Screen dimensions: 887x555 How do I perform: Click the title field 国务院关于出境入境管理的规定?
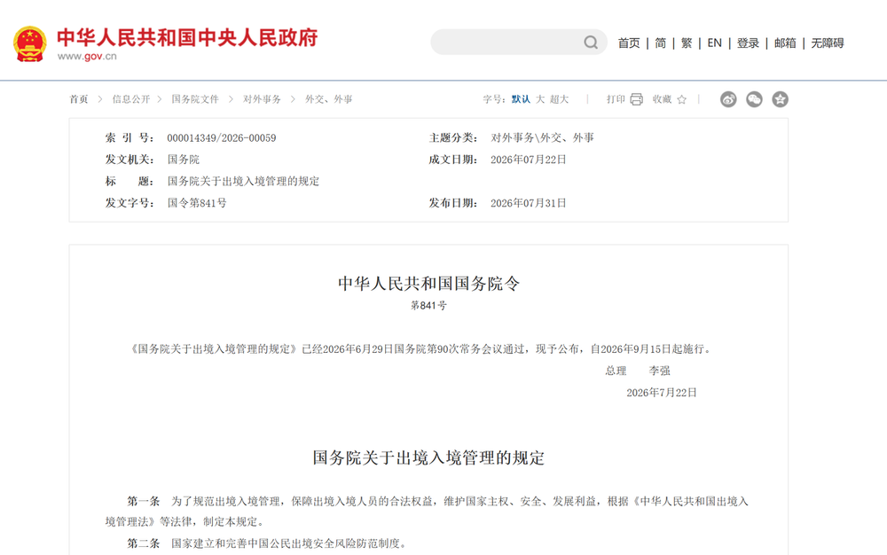point(243,182)
